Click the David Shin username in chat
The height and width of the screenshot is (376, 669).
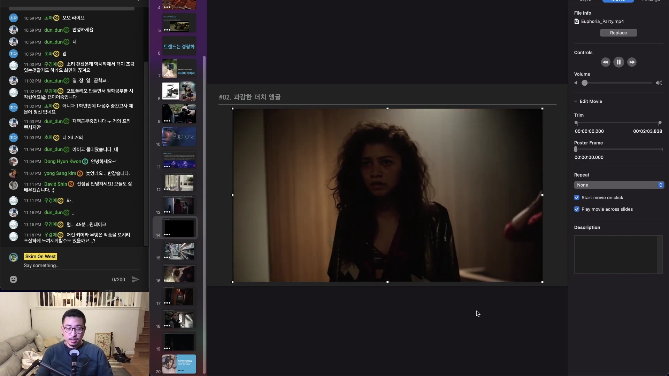55,184
